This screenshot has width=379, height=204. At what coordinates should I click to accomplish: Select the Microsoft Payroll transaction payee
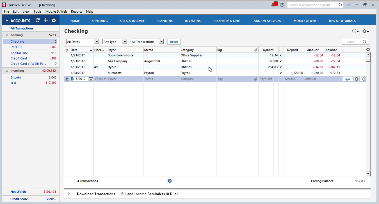(125, 73)
